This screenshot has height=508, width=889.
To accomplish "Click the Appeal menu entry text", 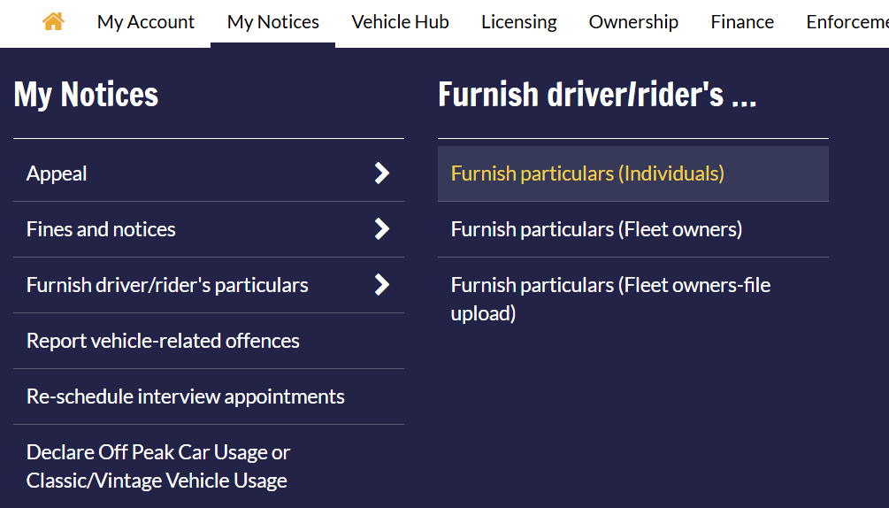I will [x=57, y=173].
